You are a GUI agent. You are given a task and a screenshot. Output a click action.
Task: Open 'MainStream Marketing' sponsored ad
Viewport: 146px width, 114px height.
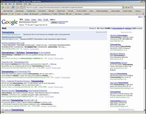pyautogui.click(x=118, y=54)
